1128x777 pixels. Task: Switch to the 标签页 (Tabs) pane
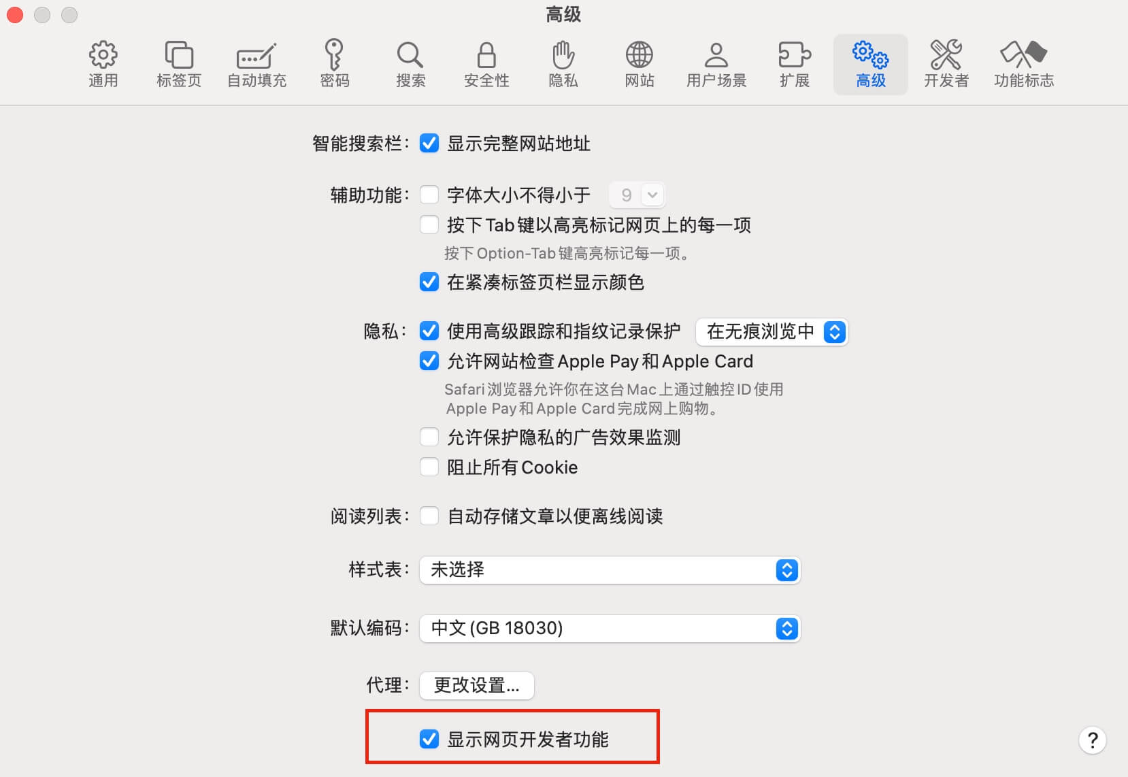tap(179, 65)
